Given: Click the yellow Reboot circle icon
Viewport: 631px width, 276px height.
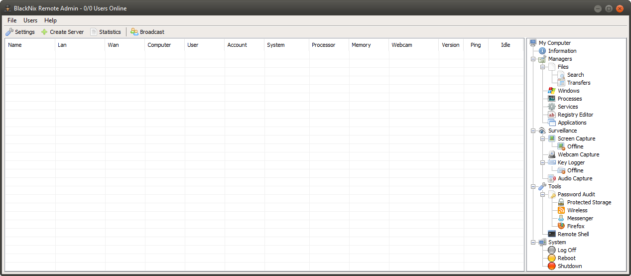Looking at the screenshot, I should pos(552,258).
